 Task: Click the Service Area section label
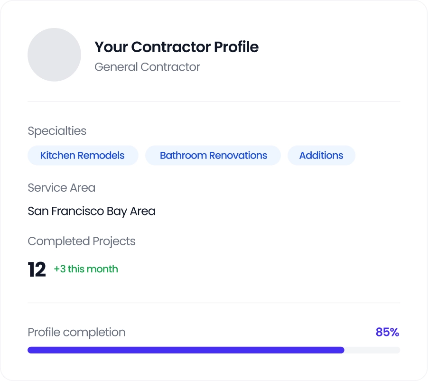point(61,188)
